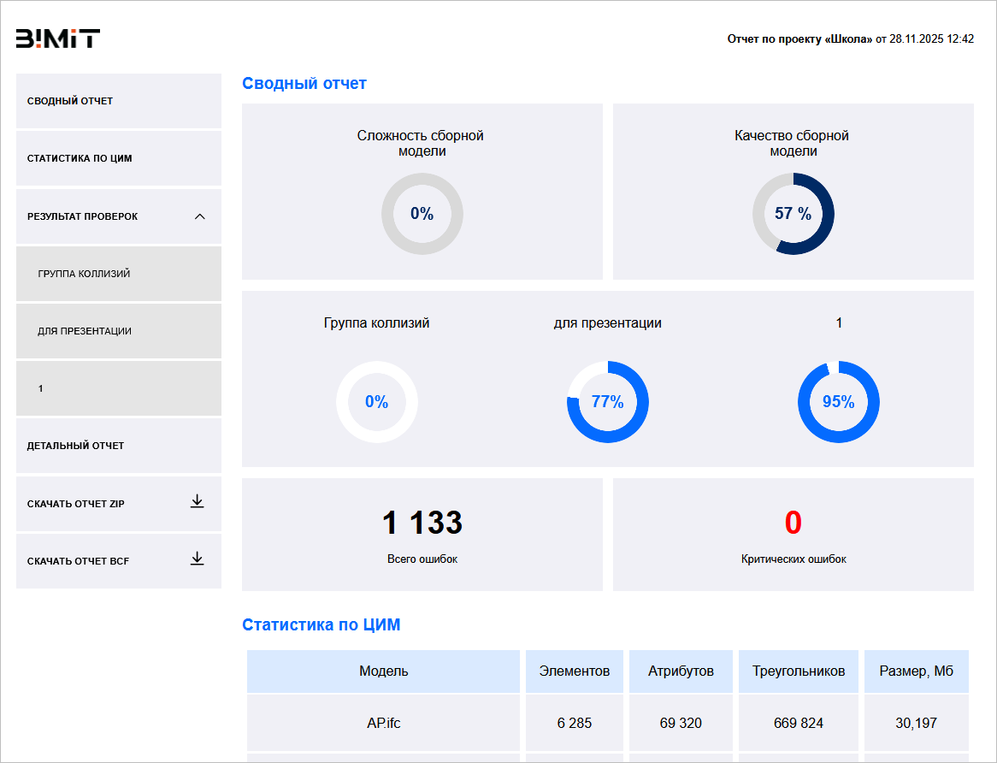
Task: Click the ZIP report download arrow icon
Action: (x=197, y=502)
